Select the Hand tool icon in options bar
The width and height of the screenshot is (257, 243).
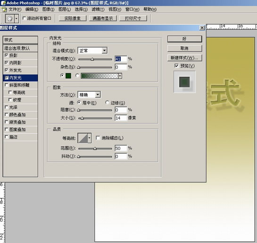[x=10, y=18]
